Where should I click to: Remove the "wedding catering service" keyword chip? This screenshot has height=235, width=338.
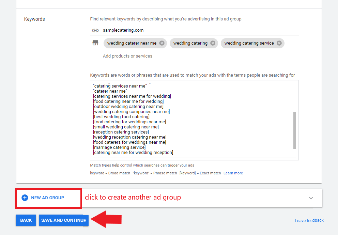(x=279, y=43)
